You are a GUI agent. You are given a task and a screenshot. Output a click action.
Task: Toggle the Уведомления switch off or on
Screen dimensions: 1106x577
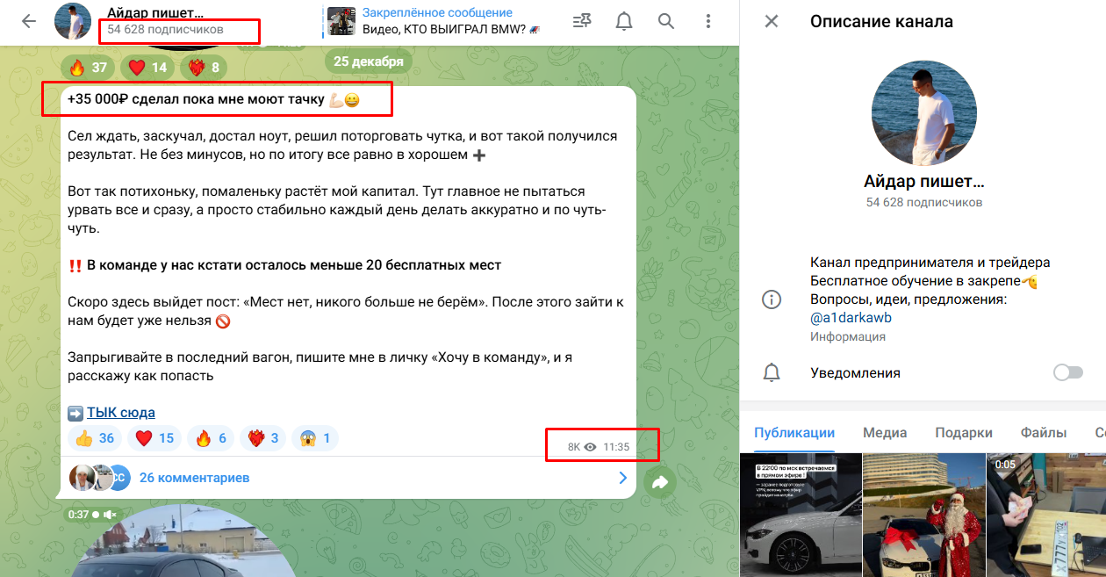[x=1067, y=372]
